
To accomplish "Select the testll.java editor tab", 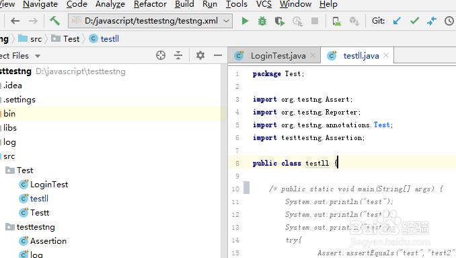I will (357, 56).
